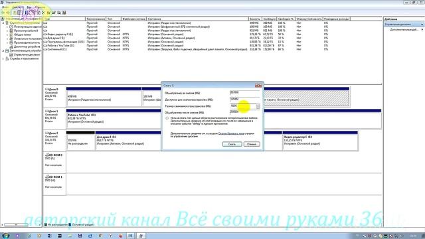The image size is (425, 239).
Task: Click the shrink-size amount input field
Action: tap(243, 106)
